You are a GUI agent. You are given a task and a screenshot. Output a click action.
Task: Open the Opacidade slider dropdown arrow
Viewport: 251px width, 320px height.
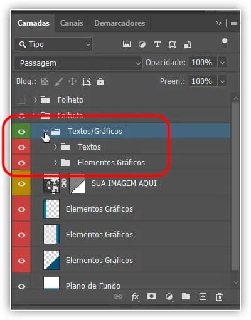coord(222,63)
